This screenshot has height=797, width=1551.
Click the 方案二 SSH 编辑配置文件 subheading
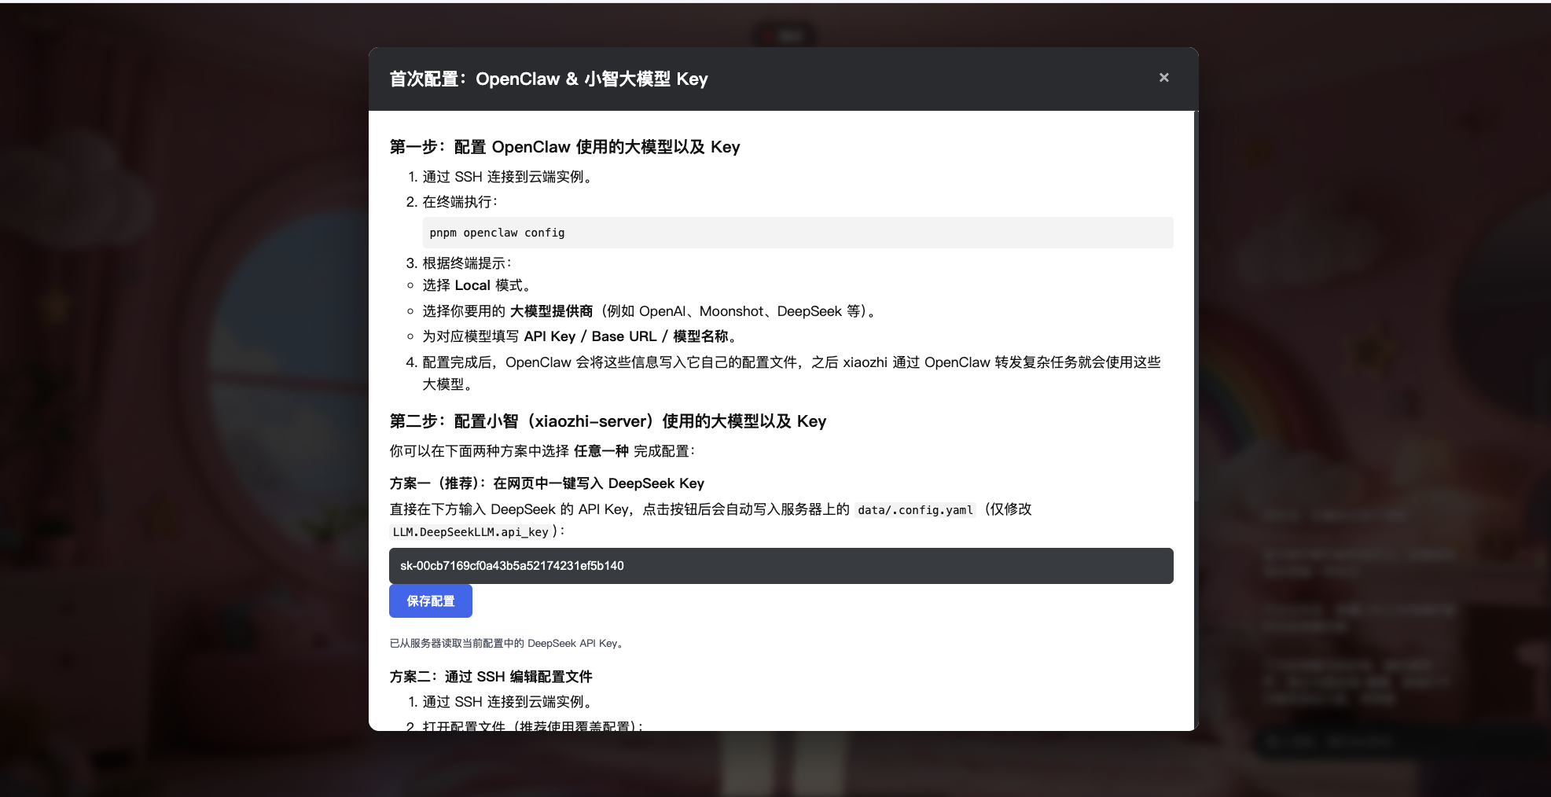[x=491, y=677]
